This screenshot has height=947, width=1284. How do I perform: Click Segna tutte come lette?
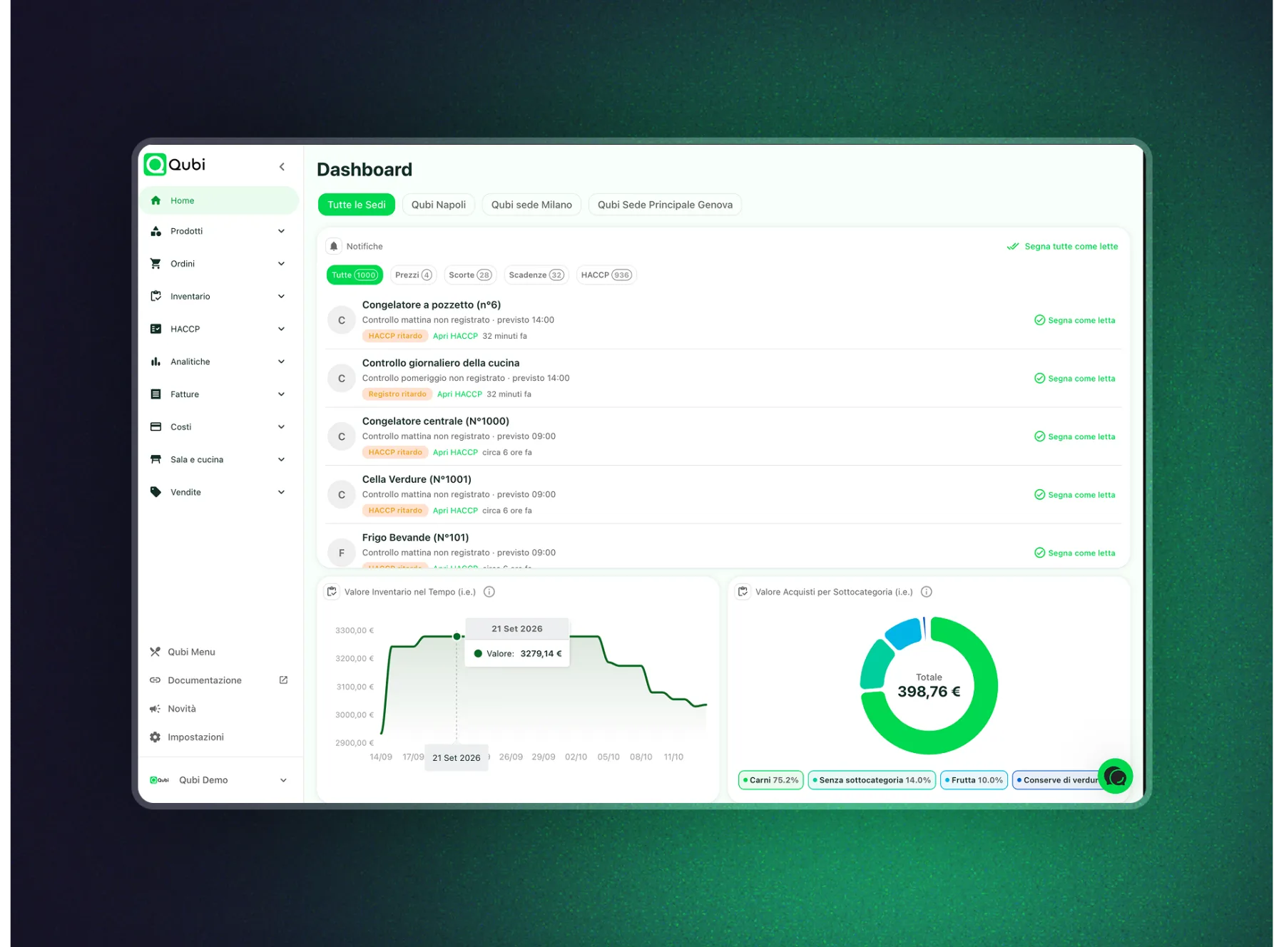[x=1062, y=247]
